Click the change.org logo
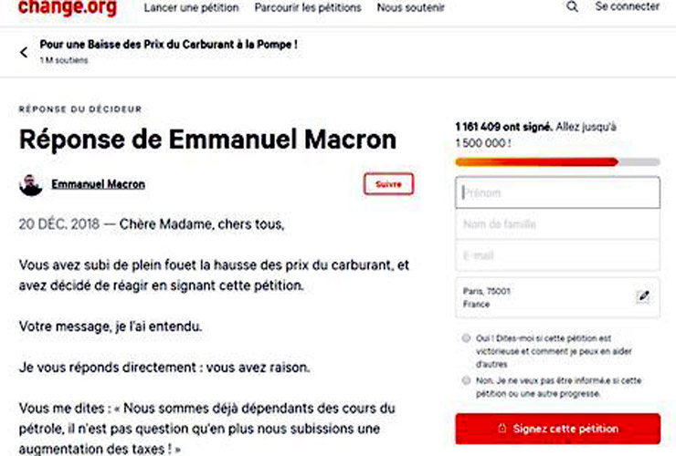Image resolution: width=676 pixels, height=456 pixels. pos(68,7)
